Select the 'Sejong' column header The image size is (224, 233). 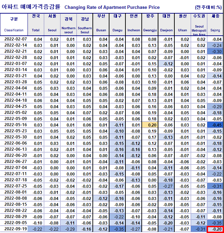click(x=215, y=24)
